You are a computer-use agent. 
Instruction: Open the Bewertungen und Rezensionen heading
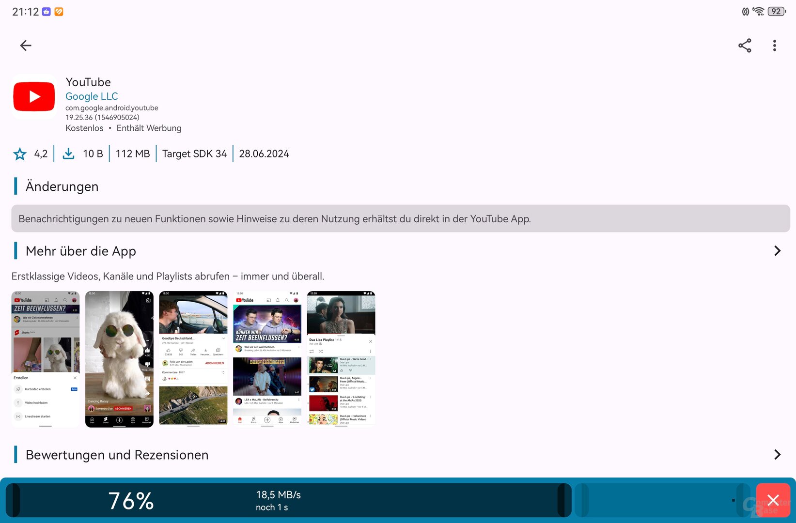click(117, 455)
